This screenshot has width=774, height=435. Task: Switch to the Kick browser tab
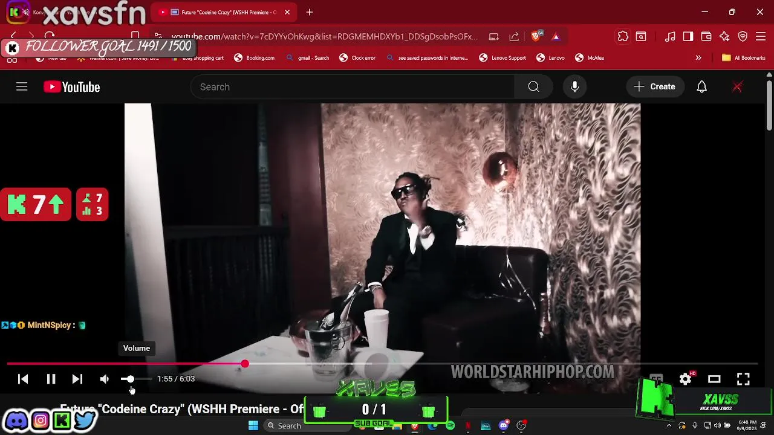(x=76, y=12)
